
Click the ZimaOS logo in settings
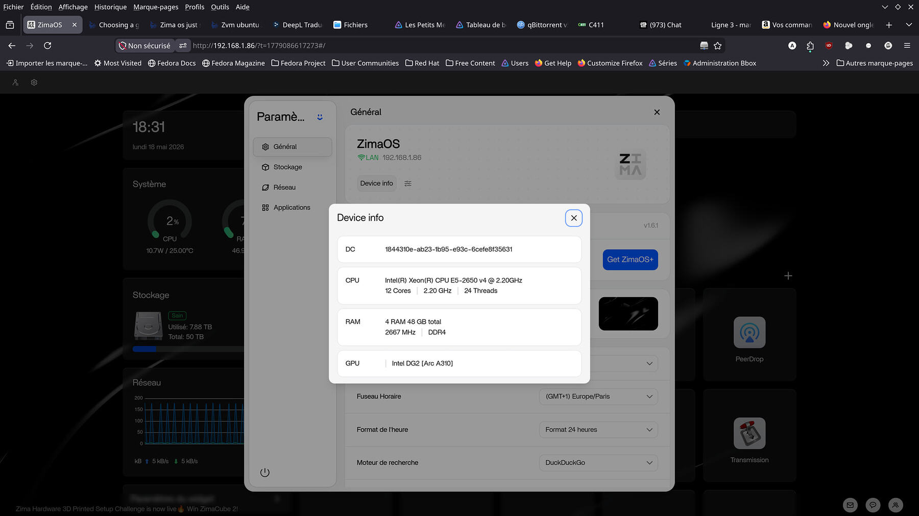[x=630, y=164]
